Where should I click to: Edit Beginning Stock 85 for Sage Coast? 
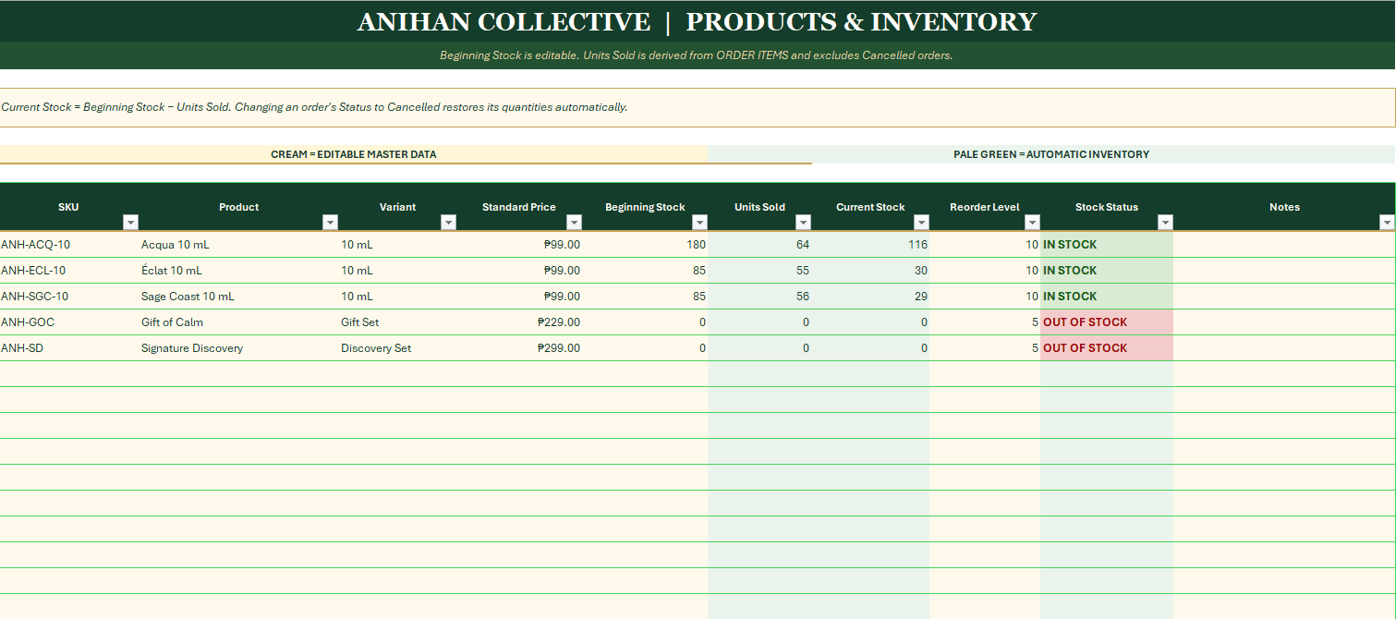point(645,297)
